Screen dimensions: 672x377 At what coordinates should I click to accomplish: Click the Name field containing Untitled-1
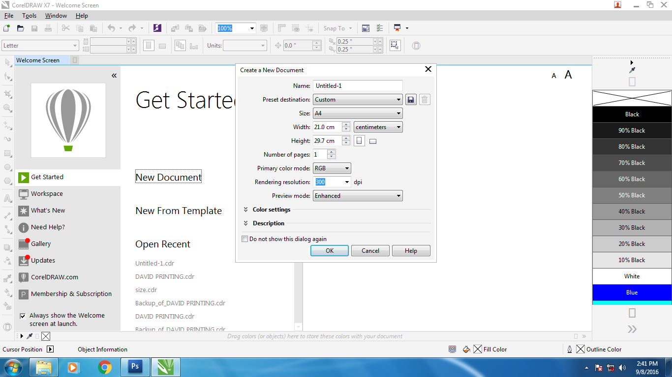click(x=358, y=86)
